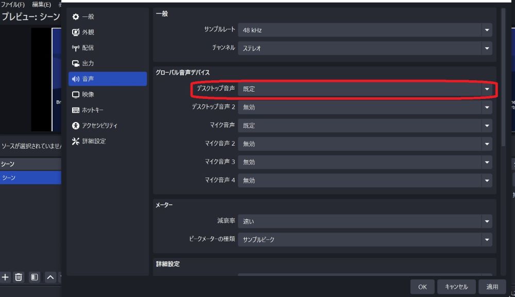Select the 音声 settings category
515x297 pixels.
pos(108,79)
